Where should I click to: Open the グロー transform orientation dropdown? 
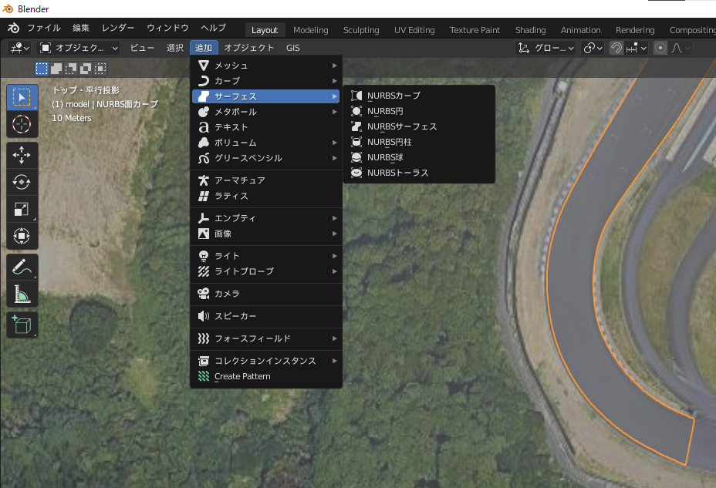546,48
